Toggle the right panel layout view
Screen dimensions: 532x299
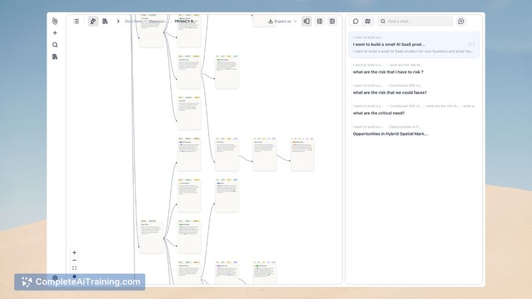coord(320,21)
